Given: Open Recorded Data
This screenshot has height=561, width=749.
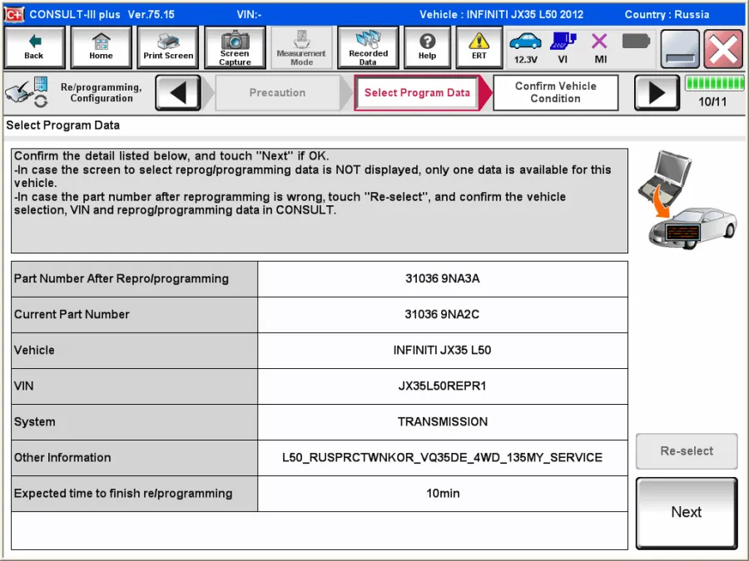Looking at the screenshot, I should coord(368,47).
